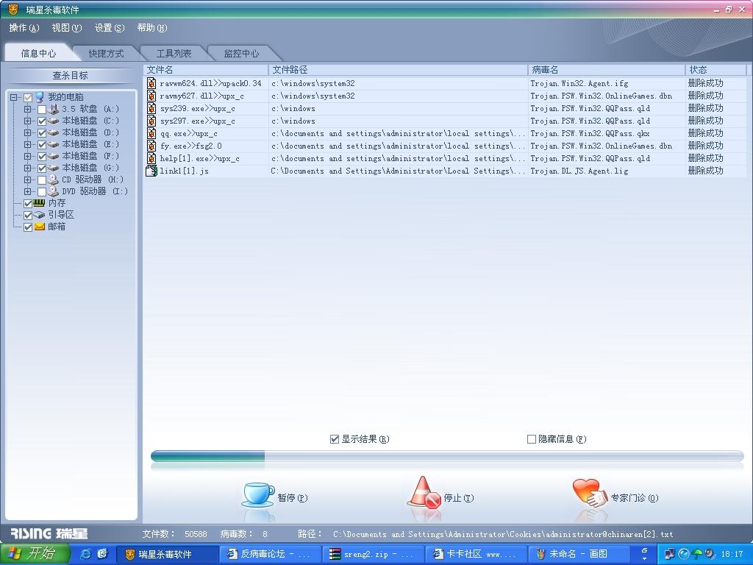The height and width of the screenshot is (565, 753).
Task: Expand the local disk F: node
Action: coord(27,156)
